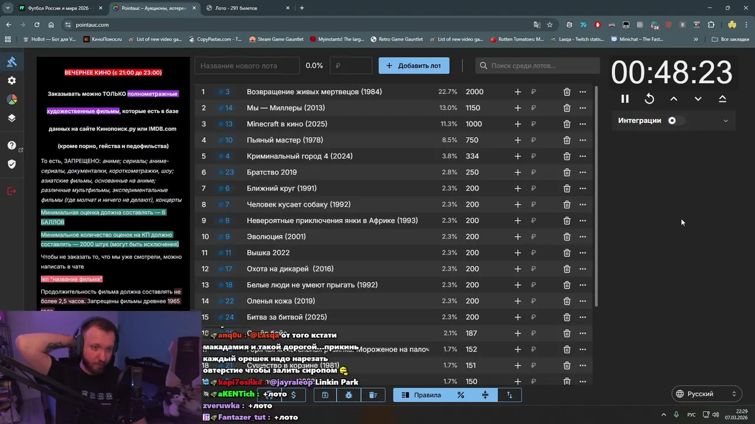Viewport: 755px width, 424px height.
Task: Open more options for Возвращение живых мертвецов
Action: 583,92
